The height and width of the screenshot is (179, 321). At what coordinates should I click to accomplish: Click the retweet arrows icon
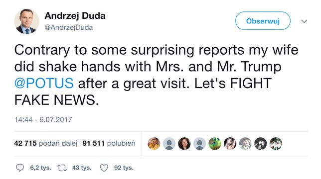point(62,168)
